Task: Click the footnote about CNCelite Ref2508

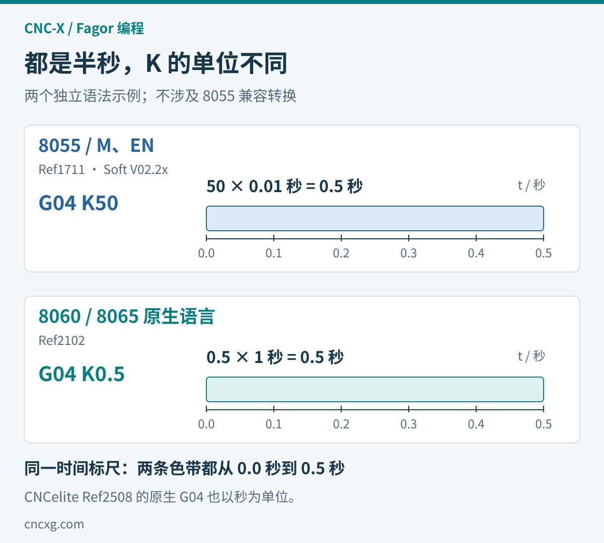Action: (x=160, y=497)
